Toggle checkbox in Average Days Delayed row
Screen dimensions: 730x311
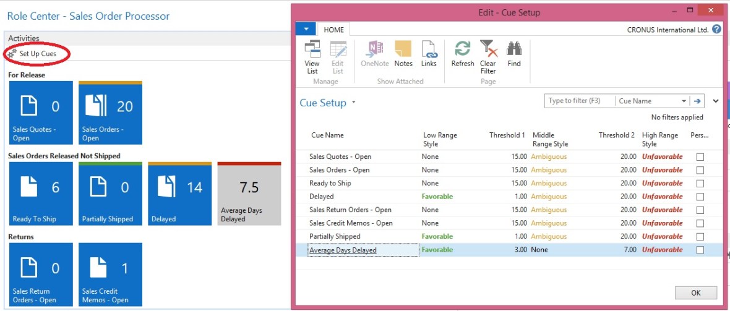[700, 250]
